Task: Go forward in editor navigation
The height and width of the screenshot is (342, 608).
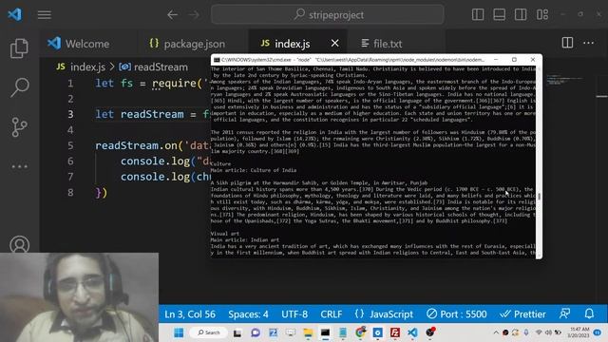Action: coord(194,15)
